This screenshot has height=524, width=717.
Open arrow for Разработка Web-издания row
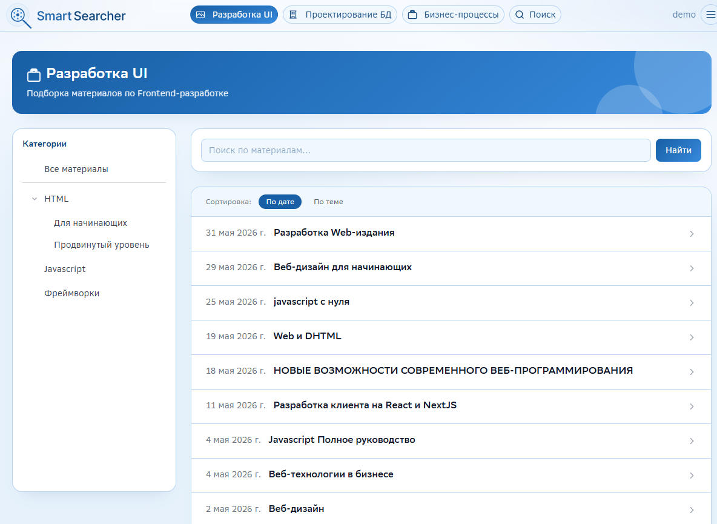click(x=692, y=234)
